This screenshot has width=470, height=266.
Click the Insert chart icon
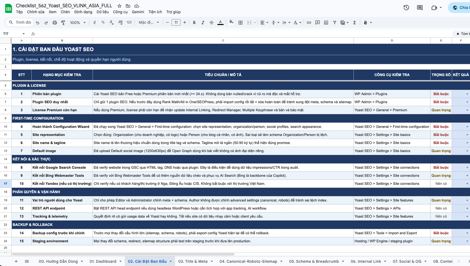326,22
